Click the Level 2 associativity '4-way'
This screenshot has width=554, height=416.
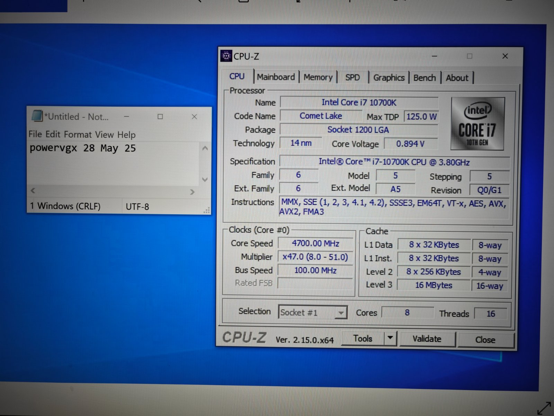(490, 272)
